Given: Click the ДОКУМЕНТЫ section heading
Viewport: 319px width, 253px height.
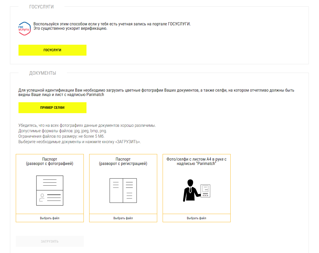Looking at the screenshot, I should coord(43,73).
